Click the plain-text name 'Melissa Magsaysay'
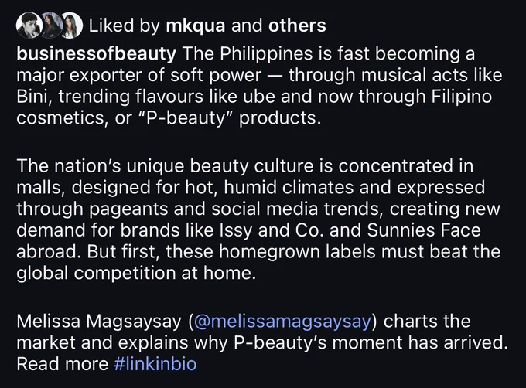This screenshot has width=526, height=388. pos(99,322)
